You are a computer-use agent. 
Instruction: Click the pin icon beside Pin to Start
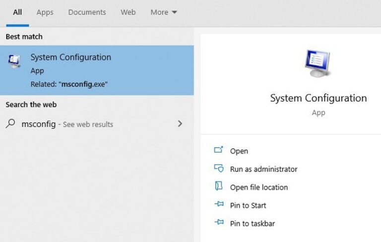(x=219, y=205)
